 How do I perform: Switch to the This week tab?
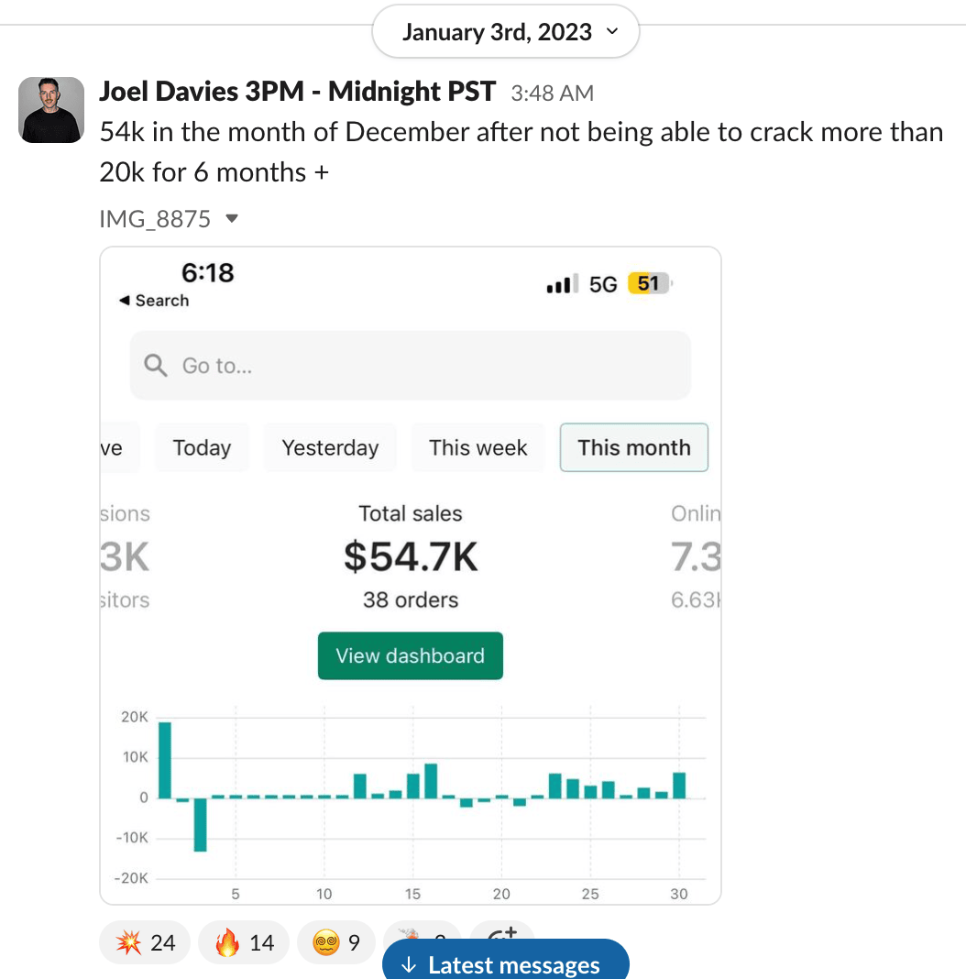coord(478,447)
